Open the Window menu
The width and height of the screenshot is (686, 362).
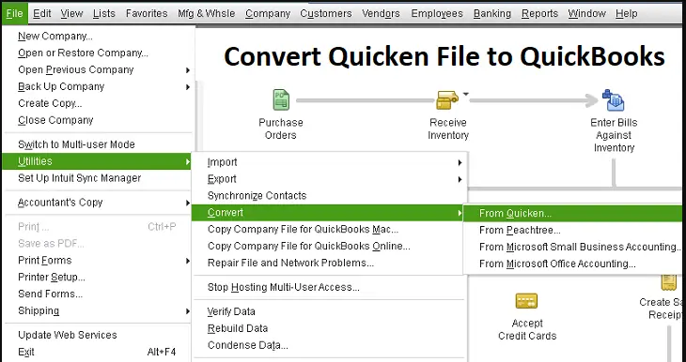(586, 13)
